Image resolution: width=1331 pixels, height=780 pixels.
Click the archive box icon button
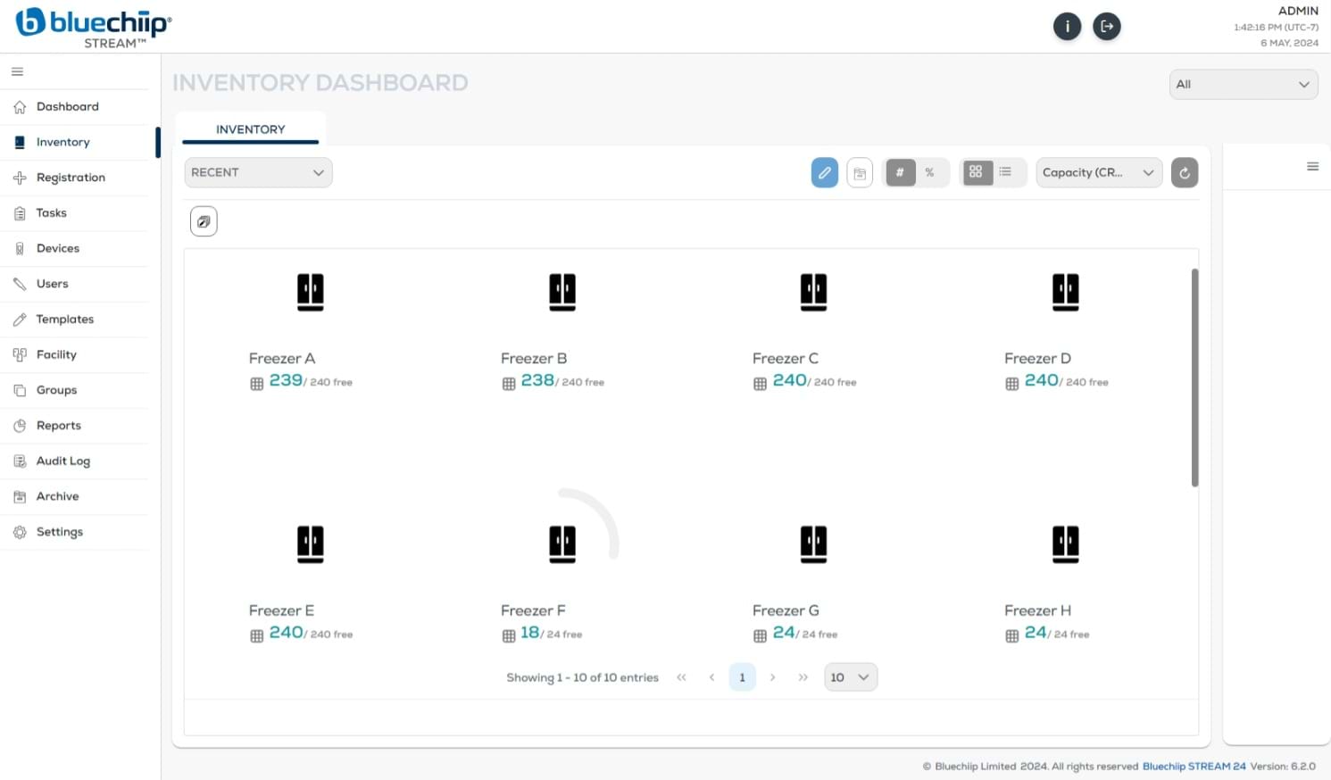tap(860, 172)
